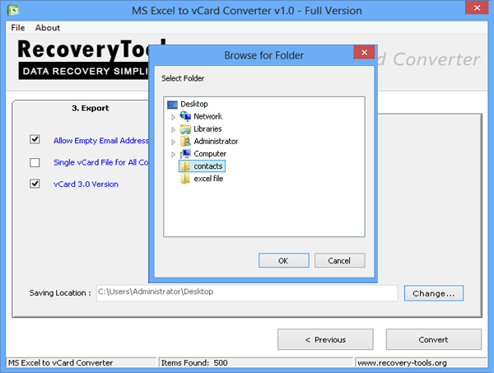Cancel the Browse for Folder dialog
The width and height of the screenshot is (494, 373).
pyautogui.click(x=339, y=260)
